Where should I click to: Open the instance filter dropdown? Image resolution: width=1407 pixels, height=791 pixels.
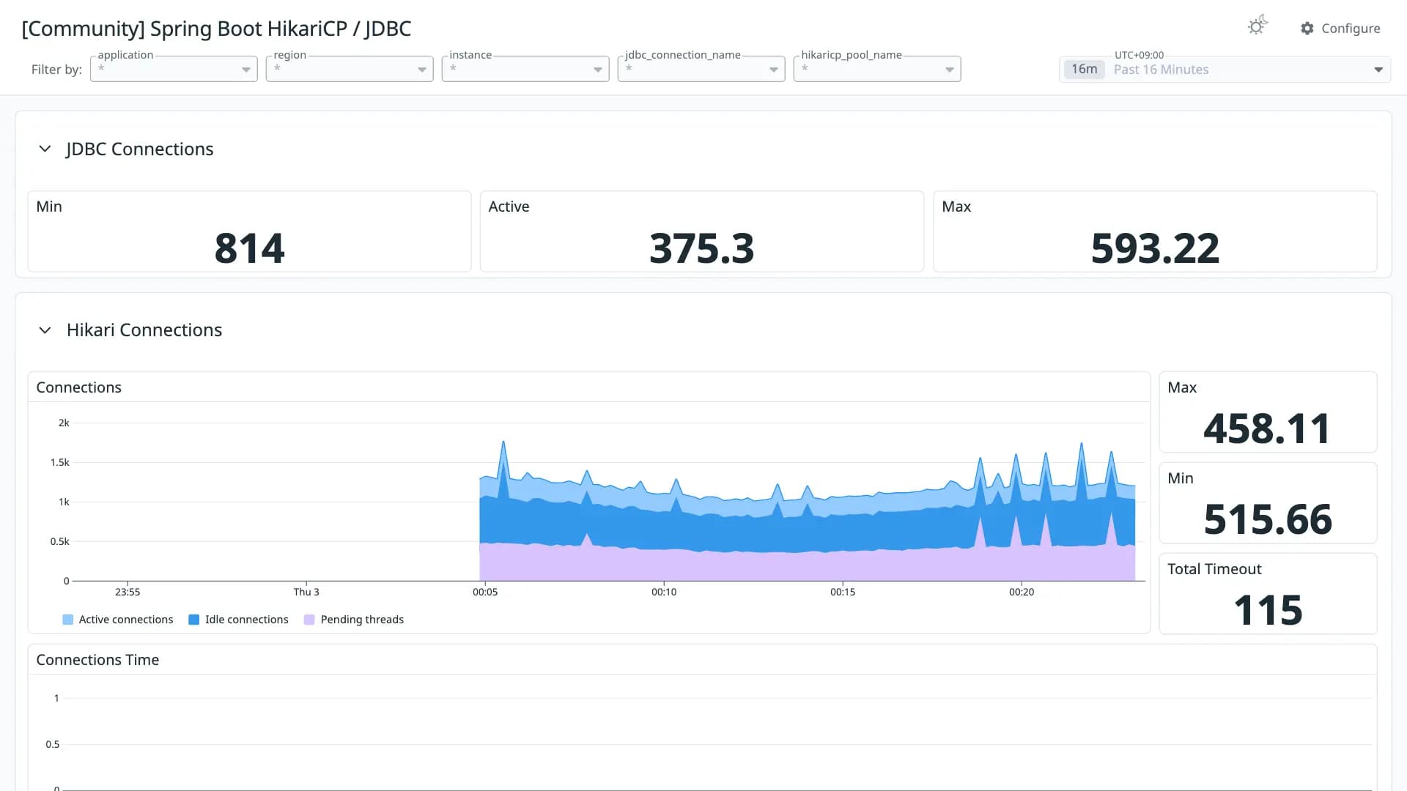[525, 69]
